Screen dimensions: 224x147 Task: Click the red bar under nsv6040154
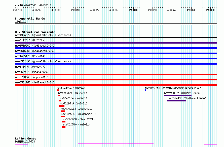tap(60, 101)
